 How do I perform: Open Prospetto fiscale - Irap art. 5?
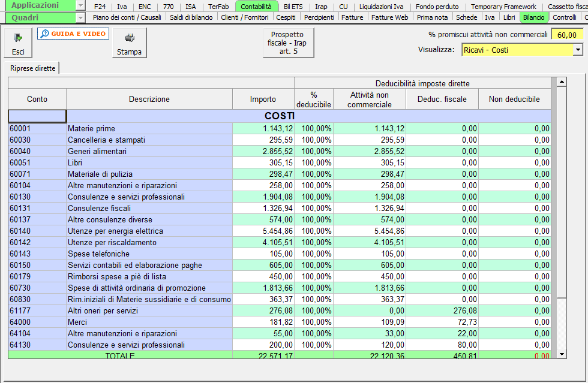pyautogui.click(x=288, y=43)
